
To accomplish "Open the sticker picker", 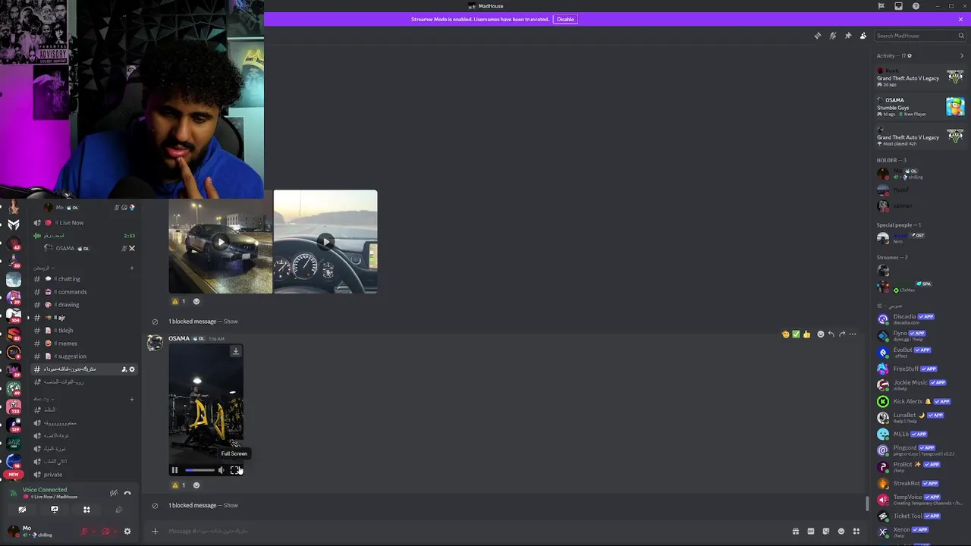I will coord(825,531).
